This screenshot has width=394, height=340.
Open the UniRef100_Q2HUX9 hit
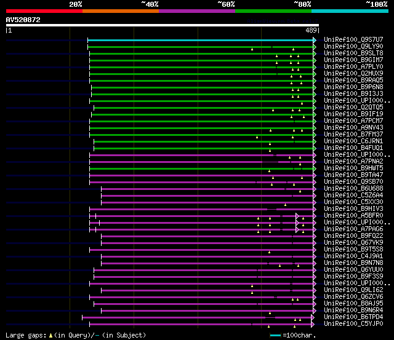(x=353, y=73)
